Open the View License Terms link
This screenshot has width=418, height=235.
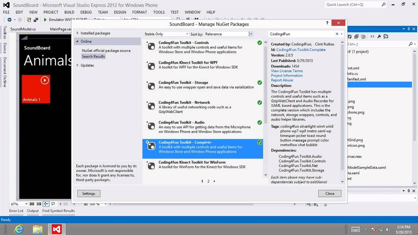coord(287,71)
